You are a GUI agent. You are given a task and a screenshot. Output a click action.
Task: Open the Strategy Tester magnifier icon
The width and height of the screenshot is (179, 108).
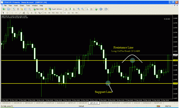[30, 9]
